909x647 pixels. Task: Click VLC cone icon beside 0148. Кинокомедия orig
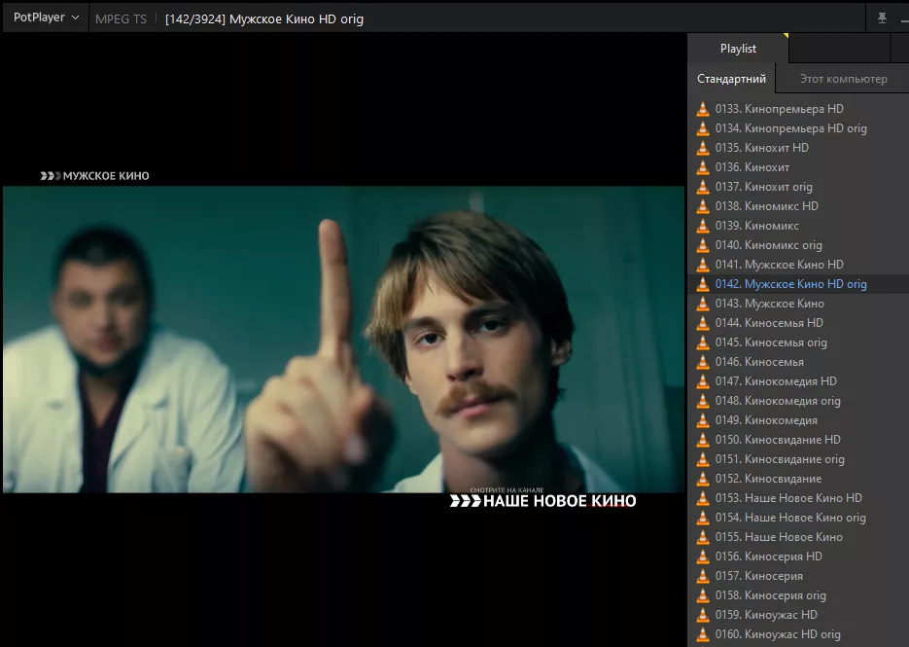703,401
